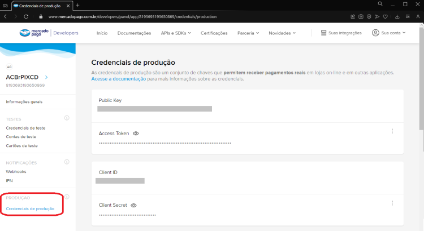Screen dimensions: 424x231
Task: Take a snapshot with the camera icon
Action: coord(361,16)
